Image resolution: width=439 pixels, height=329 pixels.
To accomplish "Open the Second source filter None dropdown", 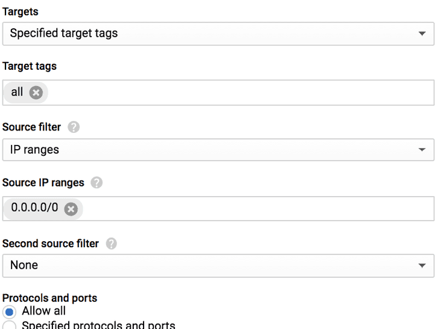I will tap(217, 265).
